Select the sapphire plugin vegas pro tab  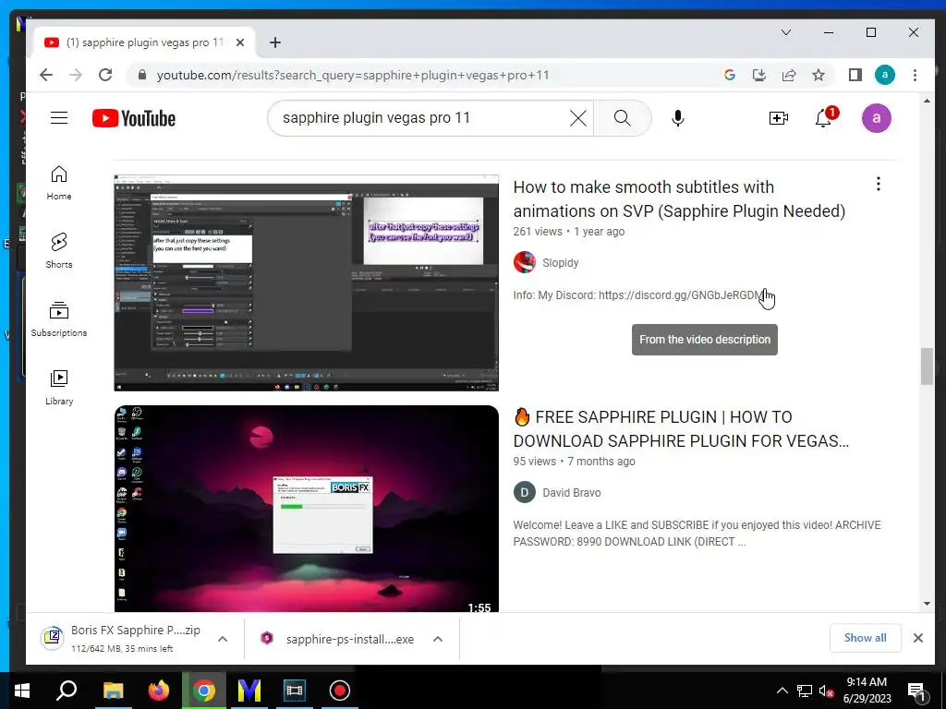tap(143, 42)
